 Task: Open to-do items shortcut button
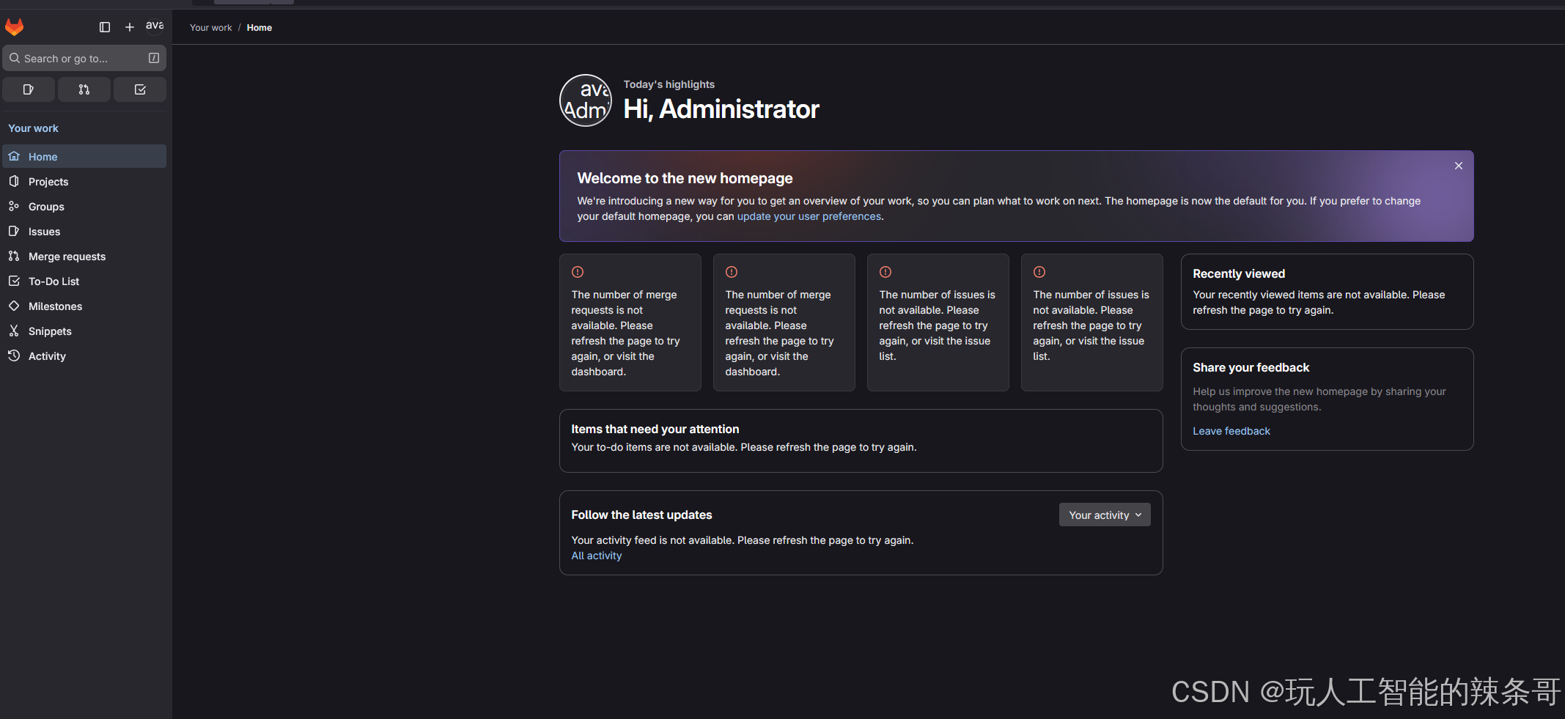140,89
